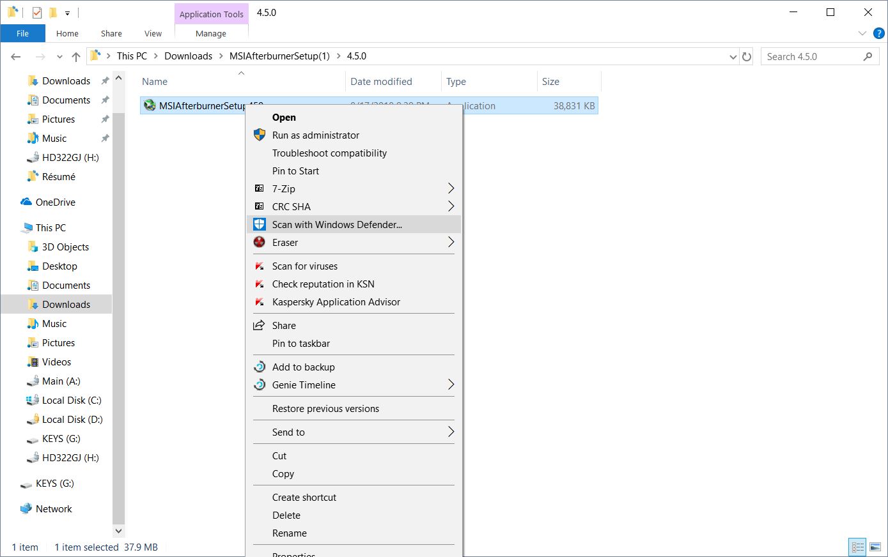Click the Windows Defender shield icon
Image resolution: width=888 pixels, height=557 pixels.
point(260,224)
